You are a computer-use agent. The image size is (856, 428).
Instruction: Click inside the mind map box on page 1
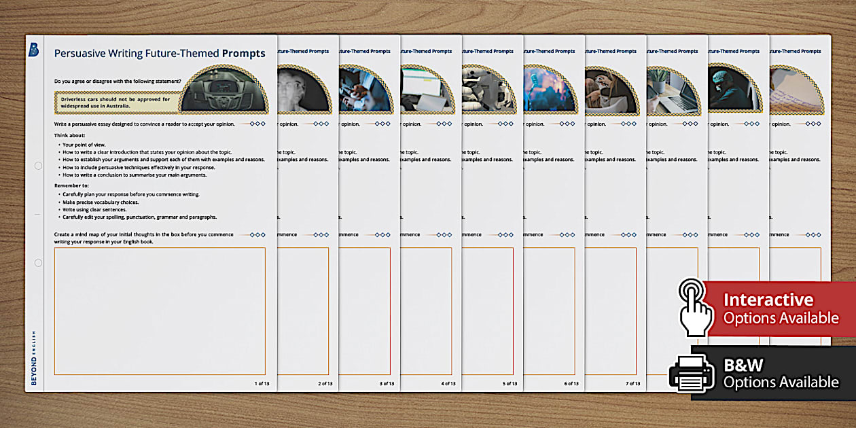click(160, 311)
